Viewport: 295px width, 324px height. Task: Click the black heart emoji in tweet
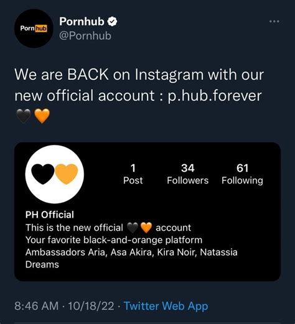point(24,116)
